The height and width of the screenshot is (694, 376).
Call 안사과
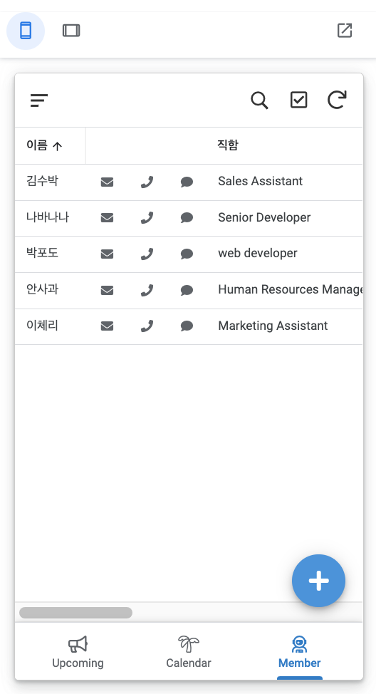(x=147, y=290)
